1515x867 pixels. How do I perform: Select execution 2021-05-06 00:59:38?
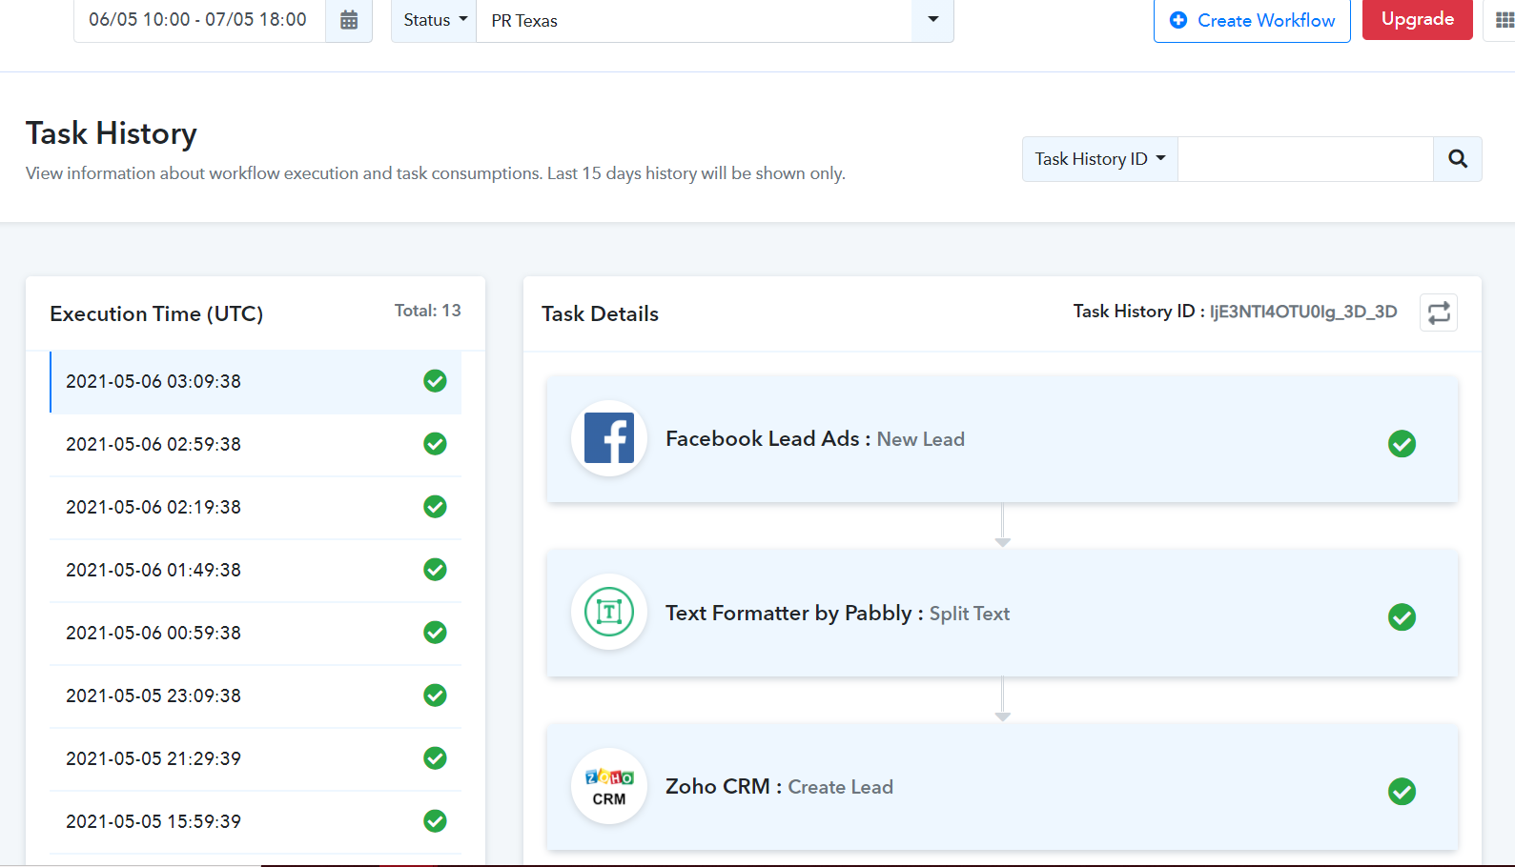256,633
